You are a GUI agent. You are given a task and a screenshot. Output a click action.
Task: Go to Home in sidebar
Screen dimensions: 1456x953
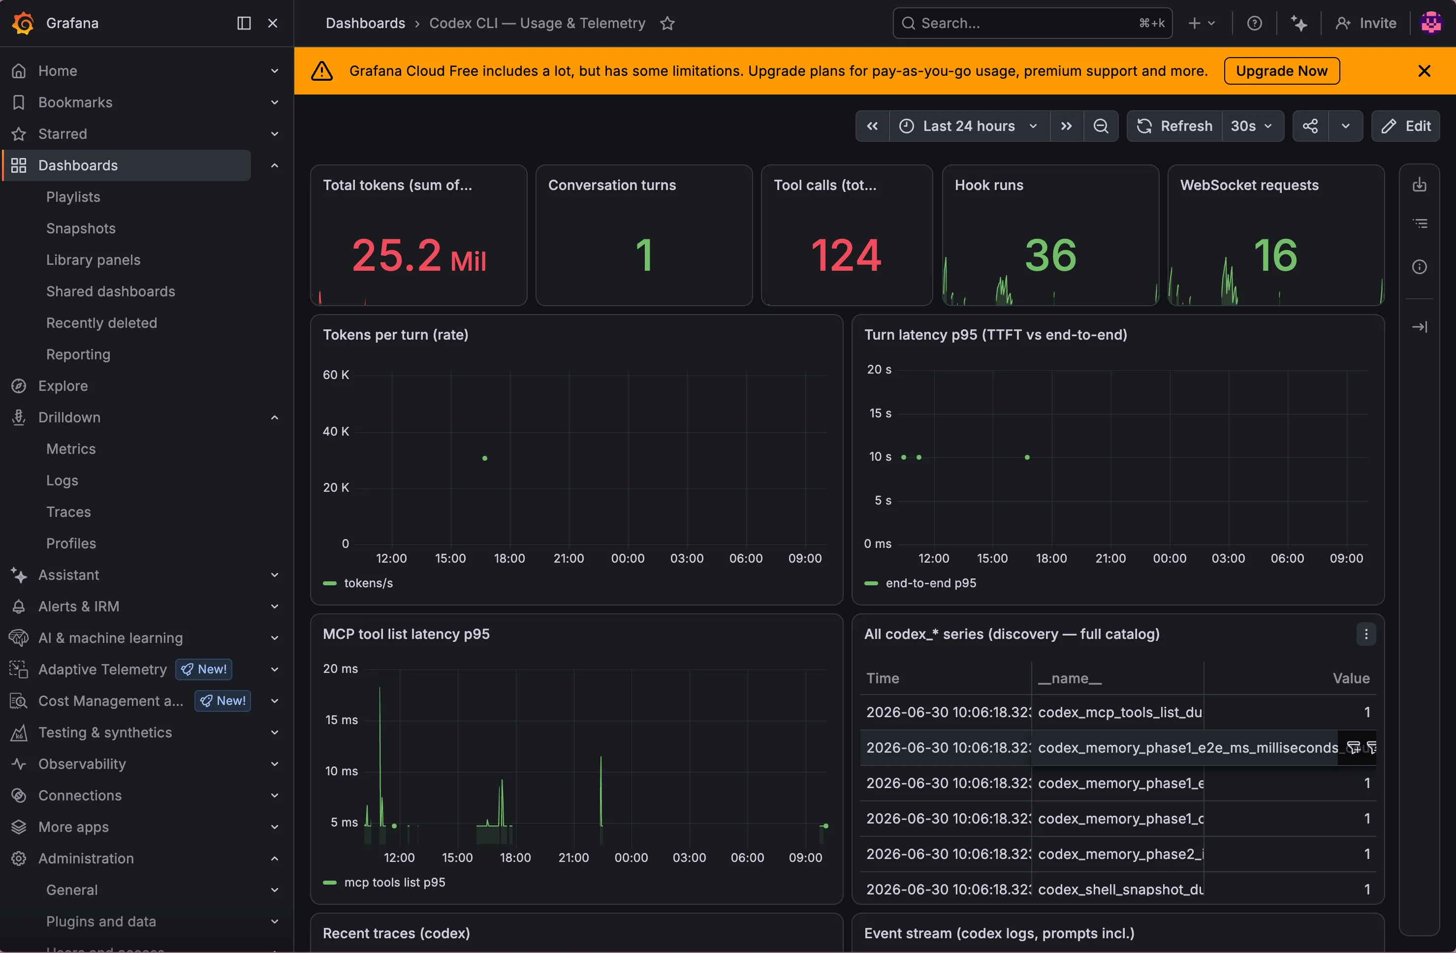pyautogui.click(x=58, y=71)
